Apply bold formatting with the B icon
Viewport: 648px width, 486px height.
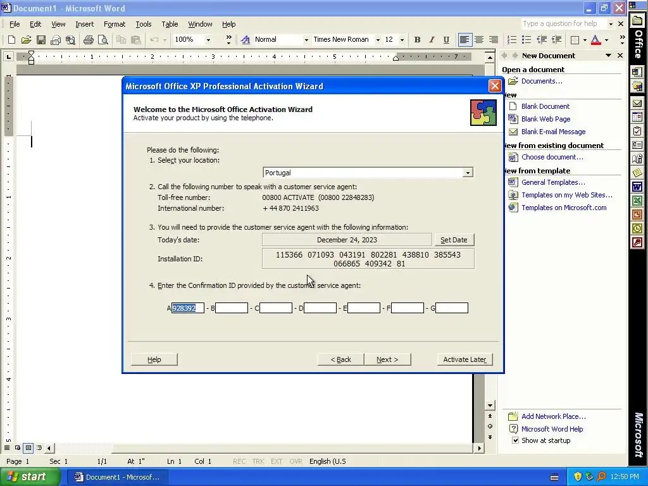pyautogui.click(x=417, y=40)
